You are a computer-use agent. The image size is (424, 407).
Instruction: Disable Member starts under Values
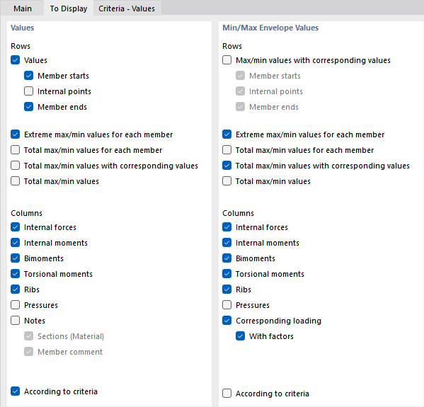(x=28, y=76)
